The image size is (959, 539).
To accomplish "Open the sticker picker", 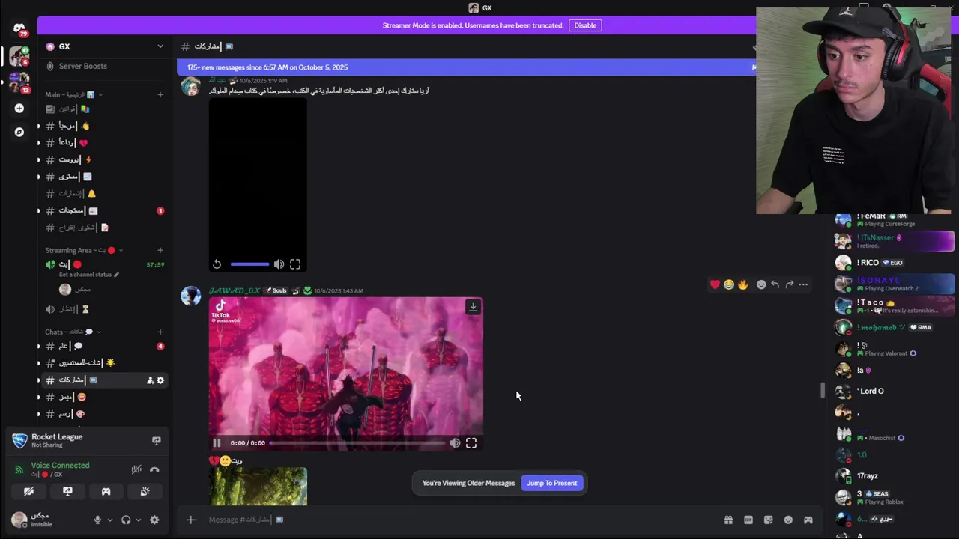I will point(768,520).
